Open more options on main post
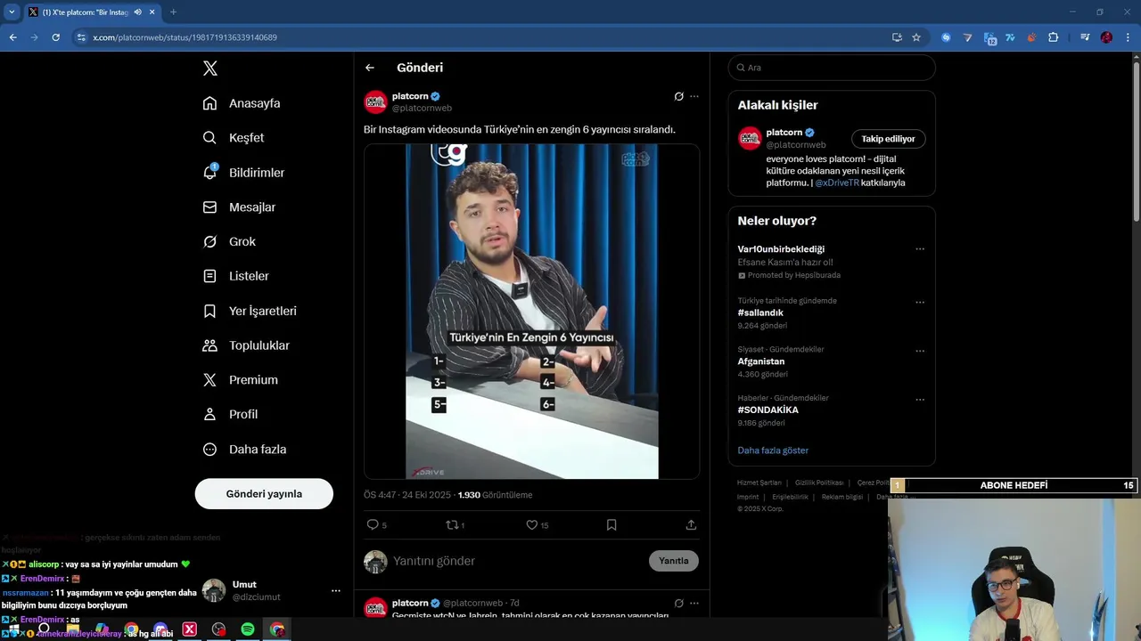Image resolution: width=1141 pixels, height=641 pixels. (694, 96)
